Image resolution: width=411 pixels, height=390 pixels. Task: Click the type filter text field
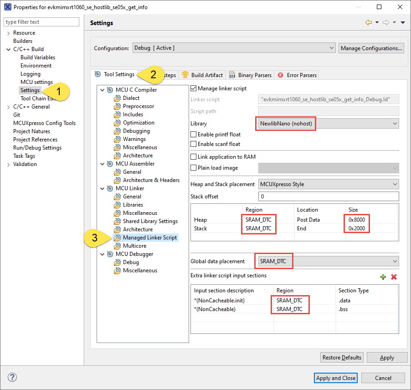click(41, 21)
